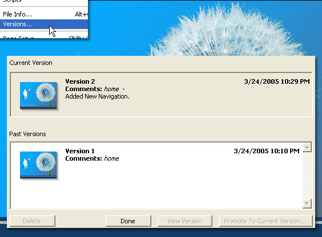Click the Past Versions scroll up arrow
Image resolution: width=322 pixels, height=237 pixels.
click(307, 147)
